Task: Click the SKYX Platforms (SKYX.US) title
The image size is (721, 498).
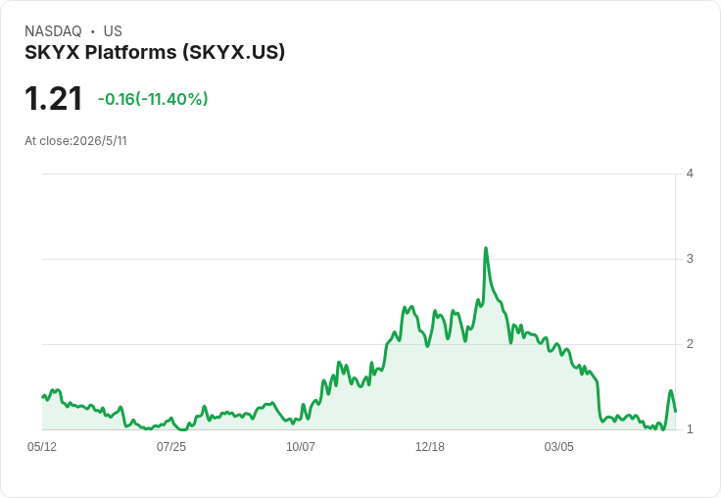Action: tap(155, 52)
